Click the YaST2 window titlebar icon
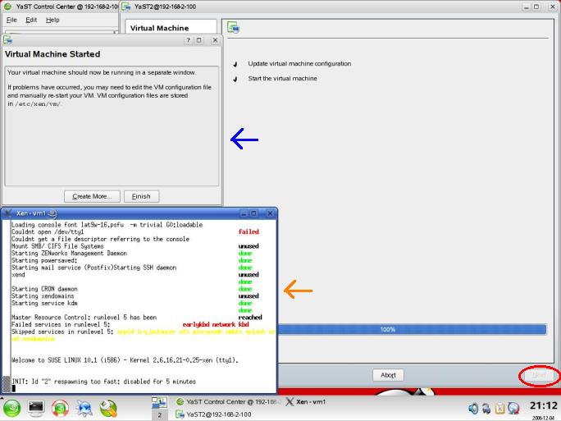This screenshot has width=561, height=421. (x=126, y=7)
